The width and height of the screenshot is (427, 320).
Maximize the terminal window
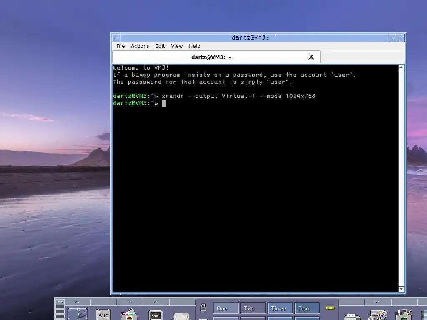coord(401,38)
